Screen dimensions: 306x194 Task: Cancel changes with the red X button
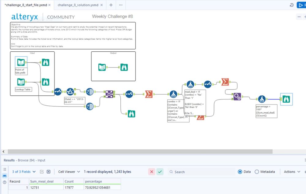coord(151,172)
